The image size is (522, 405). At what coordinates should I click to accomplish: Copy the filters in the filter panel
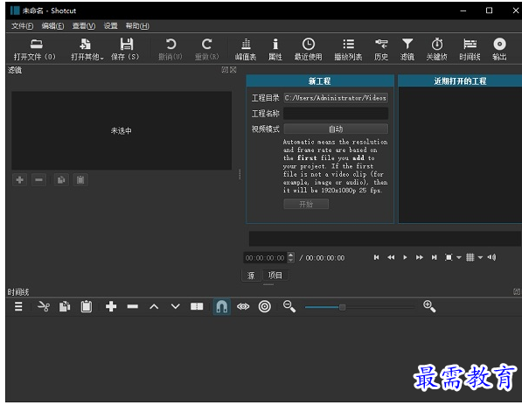click(61, 180)
